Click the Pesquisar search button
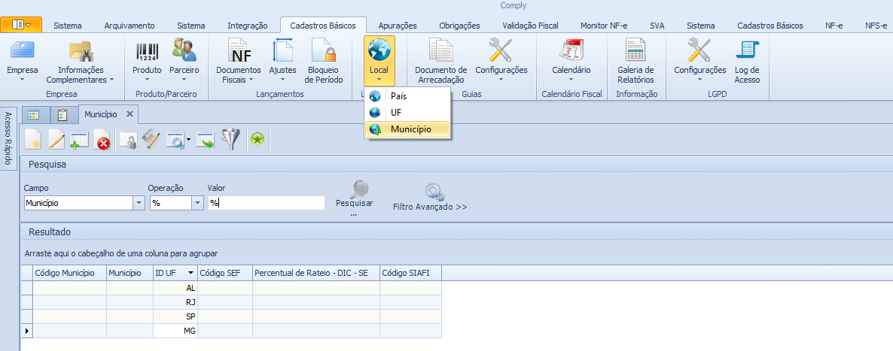The width and height of the screenshot is (893, 351). coord(353,197)
